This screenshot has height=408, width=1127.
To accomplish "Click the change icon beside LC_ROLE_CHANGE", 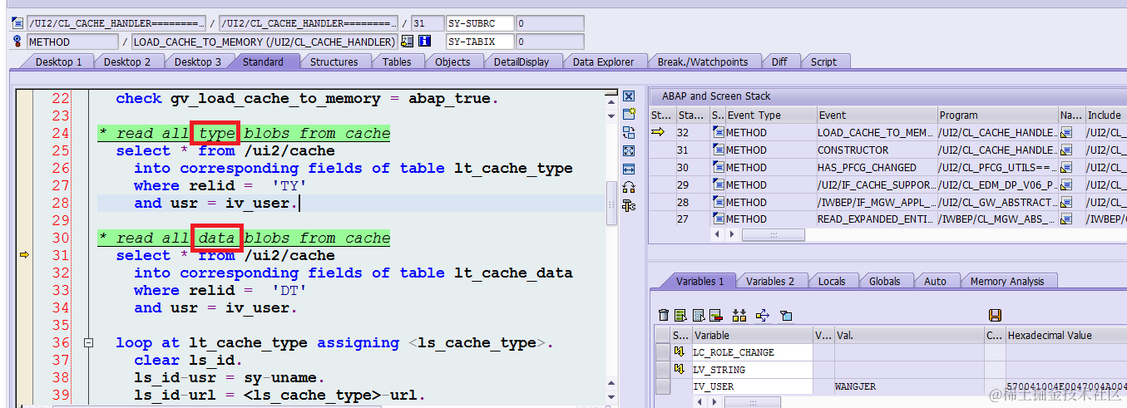I will tap(678, 352).
